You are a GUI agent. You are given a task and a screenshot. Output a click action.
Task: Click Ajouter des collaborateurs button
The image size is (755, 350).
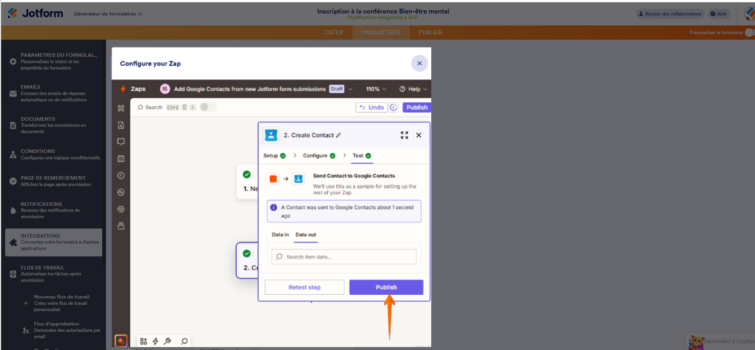point(670,14)
